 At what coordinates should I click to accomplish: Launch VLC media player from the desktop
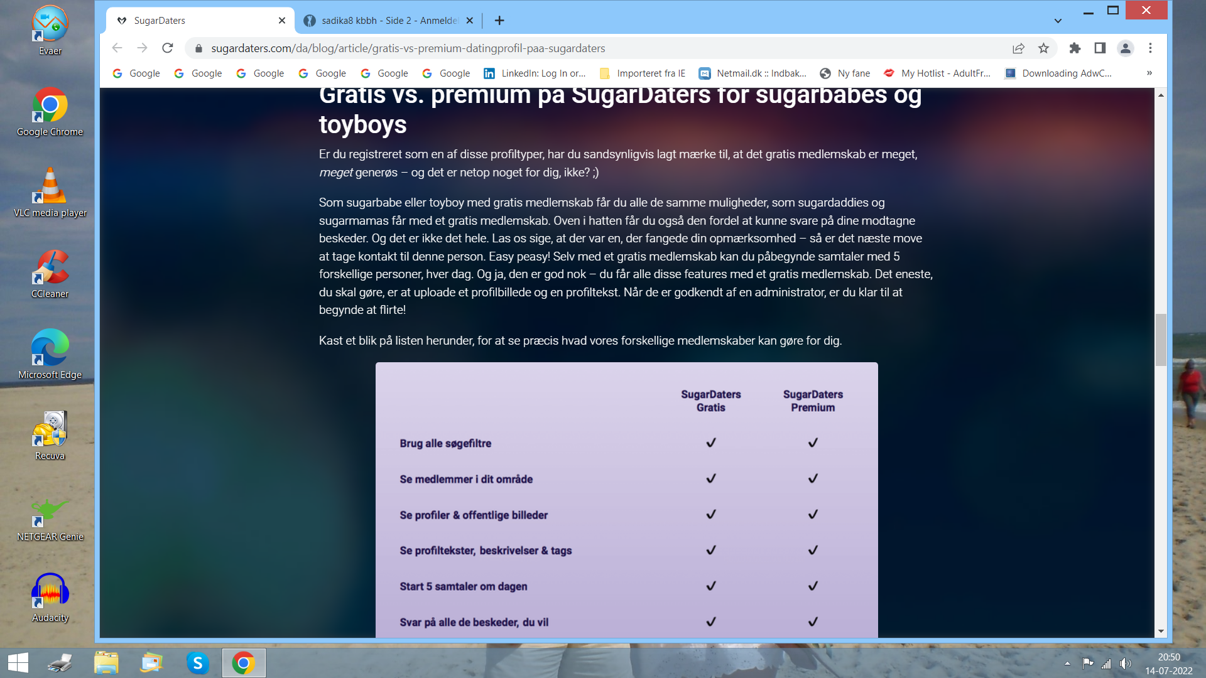(50, 193)
